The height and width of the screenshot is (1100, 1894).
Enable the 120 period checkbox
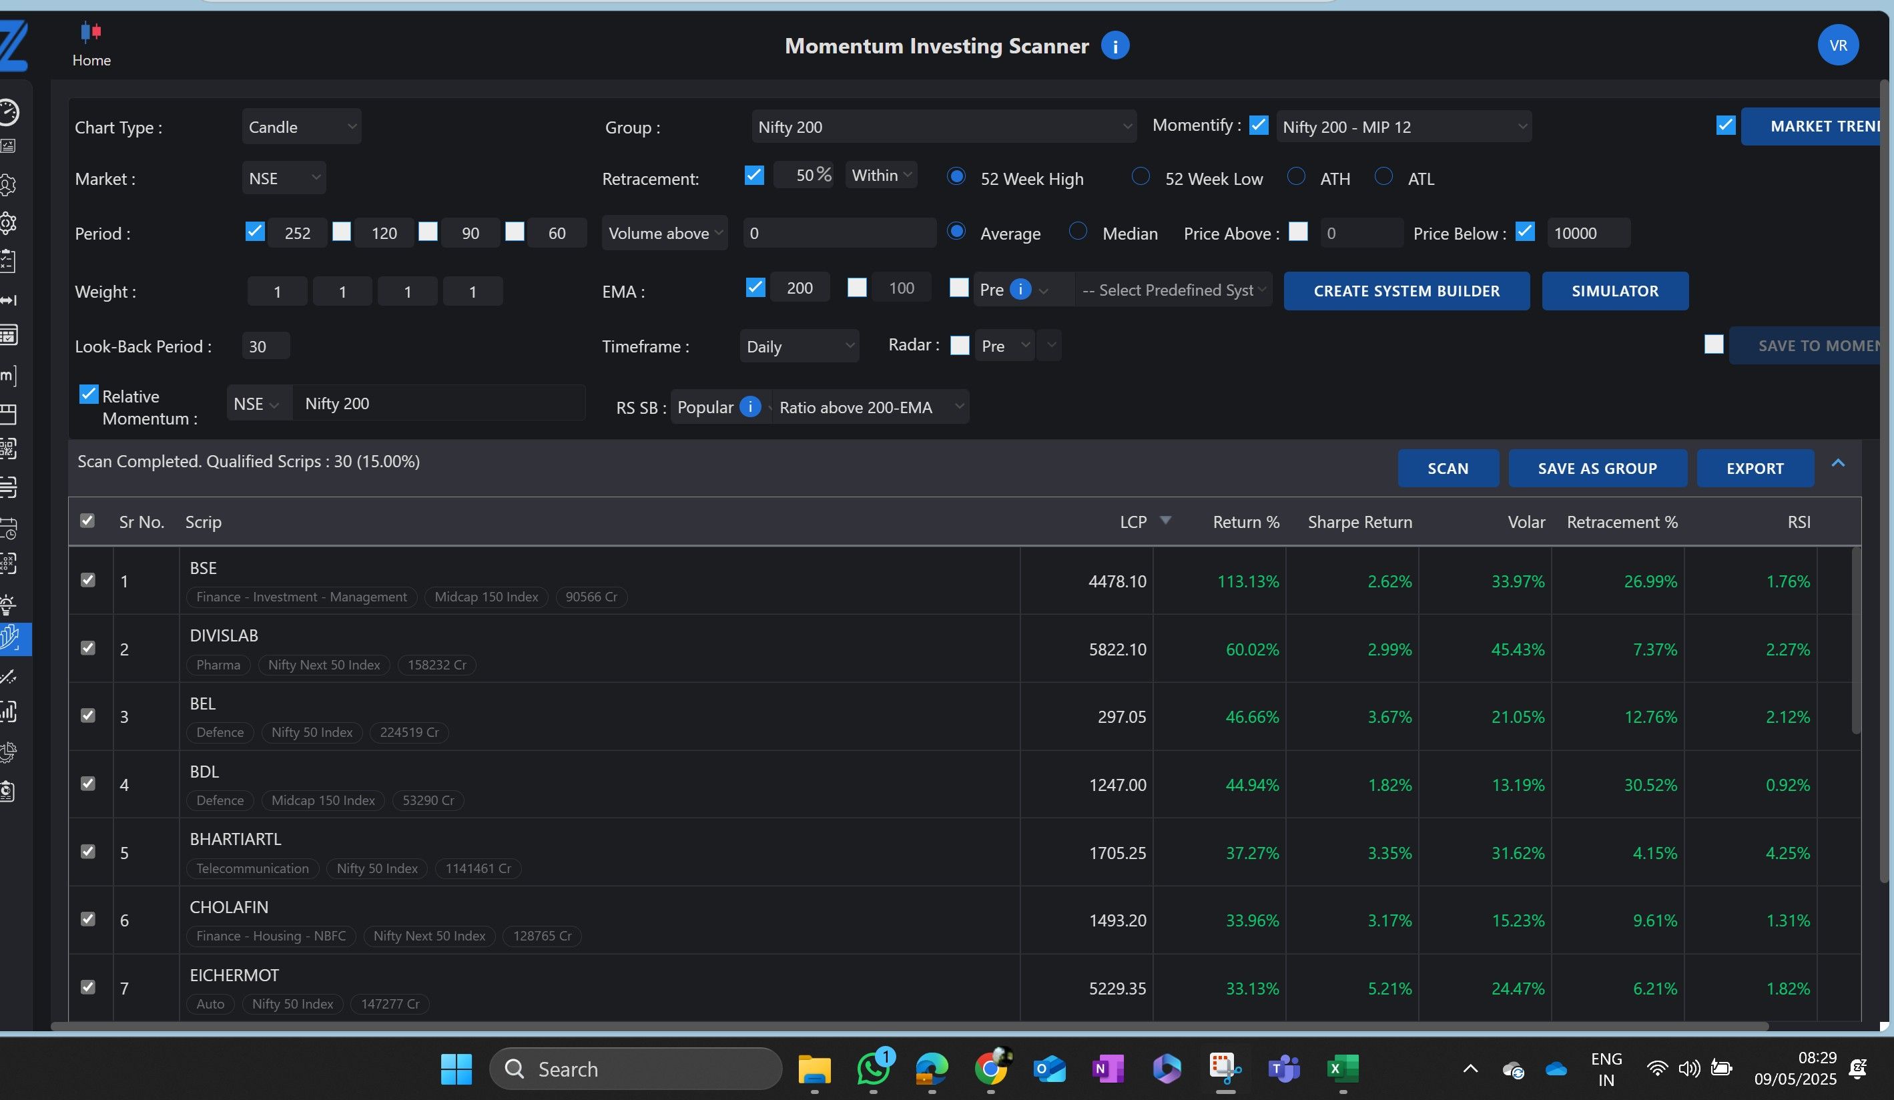[342, 232]
